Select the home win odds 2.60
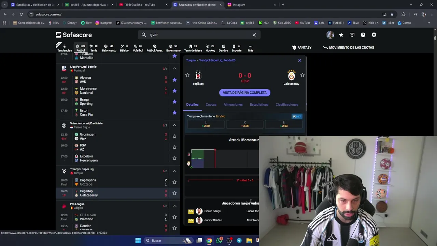Screen dimensions: 437x246 click(206, 124)
